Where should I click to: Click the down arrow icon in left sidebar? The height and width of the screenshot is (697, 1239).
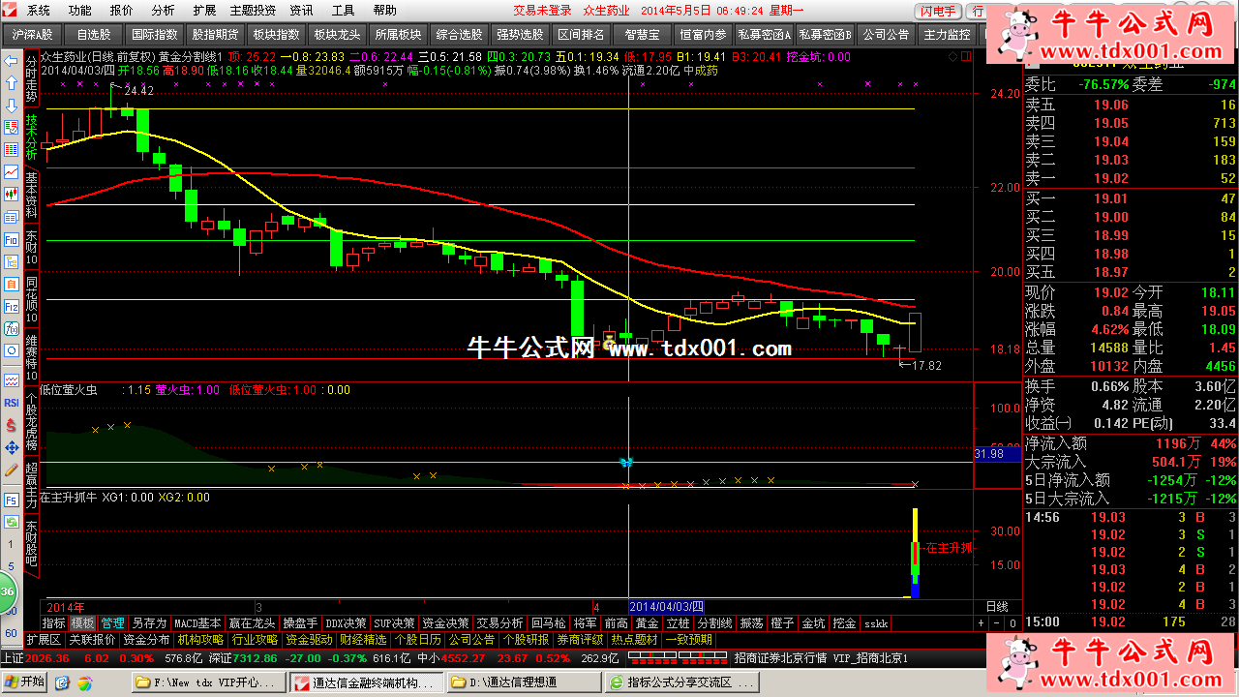[11, 106]
